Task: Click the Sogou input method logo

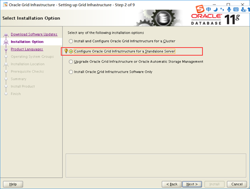Action: pos(200,9)
